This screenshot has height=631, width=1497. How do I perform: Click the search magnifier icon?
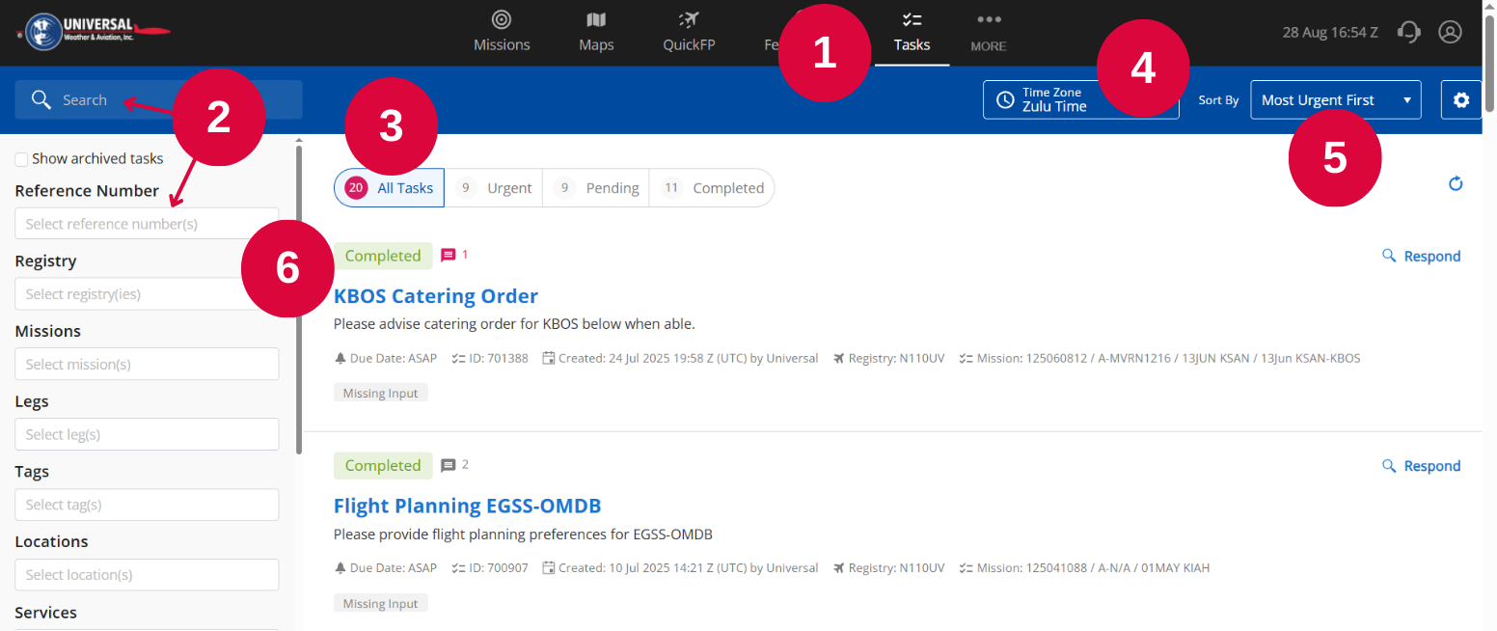(x=41, y=99)
